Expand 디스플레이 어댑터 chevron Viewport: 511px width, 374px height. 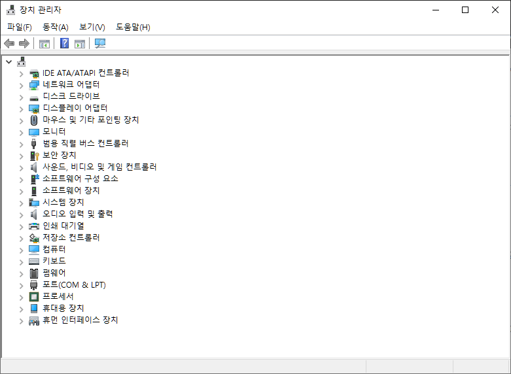[21, 109]
